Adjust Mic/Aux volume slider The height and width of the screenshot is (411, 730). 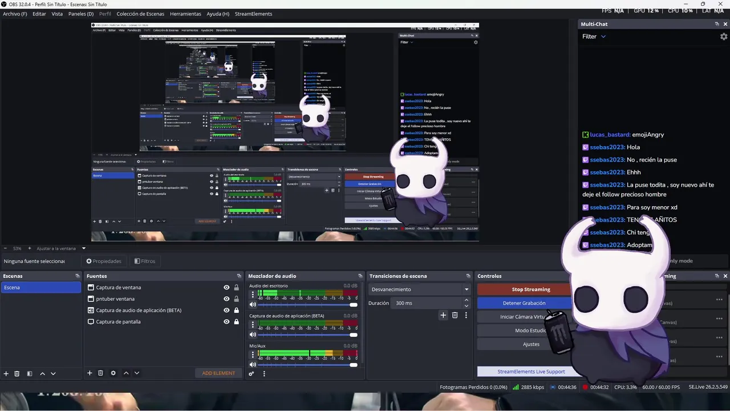coord(308,365)
